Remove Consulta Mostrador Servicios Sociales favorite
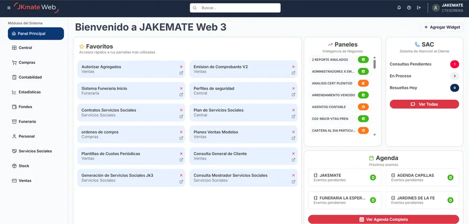This screenshot has height=224, width=469. tap(293, 175)
